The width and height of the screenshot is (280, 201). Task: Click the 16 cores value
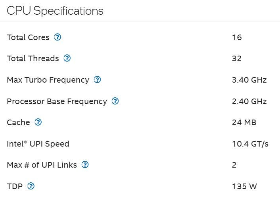tap(237, 37)
